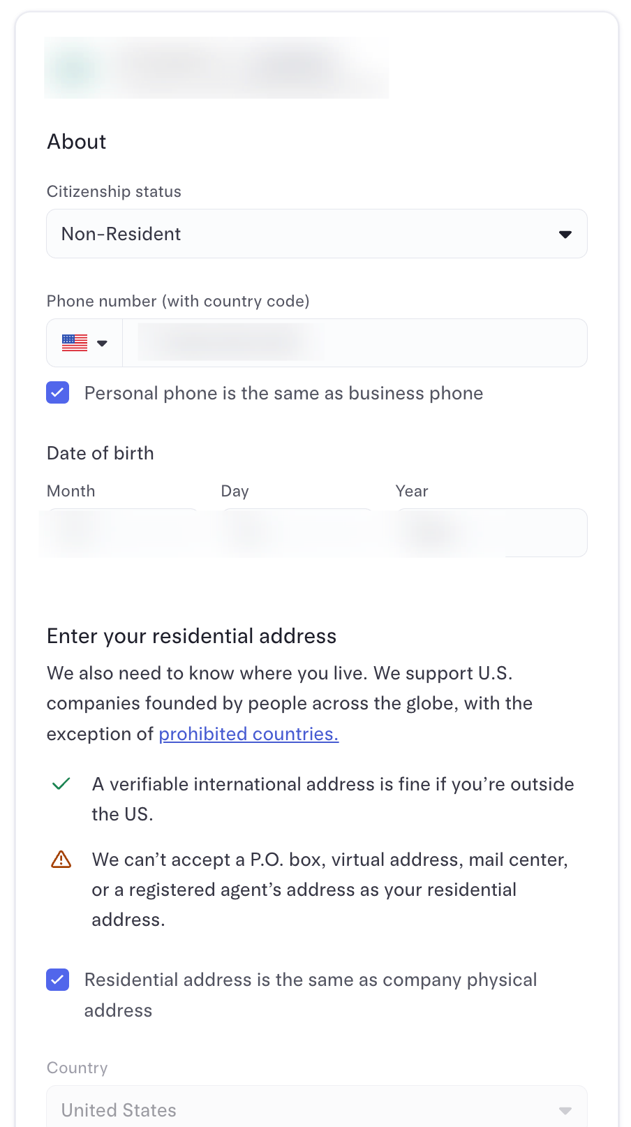Click the Citizenship status dropdown arrow
631x1127 pixels.
click(565, 235)
